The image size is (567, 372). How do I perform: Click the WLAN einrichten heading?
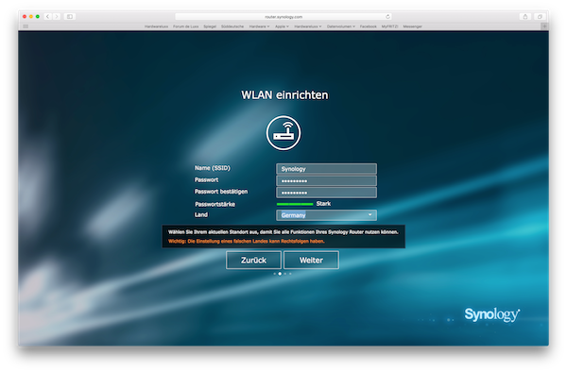click(284, 95)
